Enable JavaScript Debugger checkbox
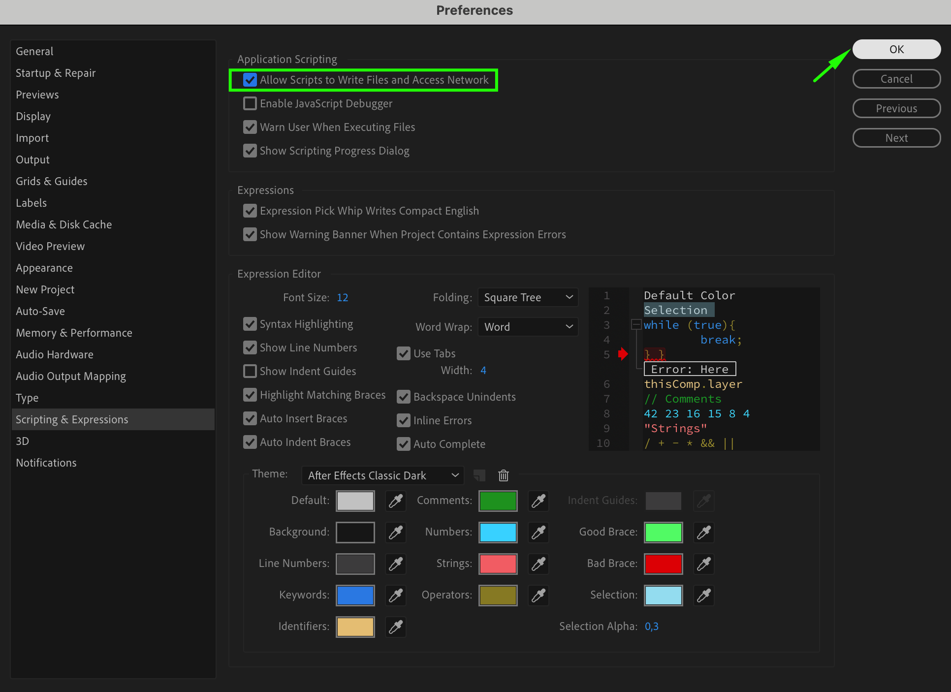This screenshot has height=692, width=951. point(250,103)
